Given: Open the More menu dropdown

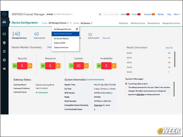Looking at the screenshot, I should [x=177, y=14].
